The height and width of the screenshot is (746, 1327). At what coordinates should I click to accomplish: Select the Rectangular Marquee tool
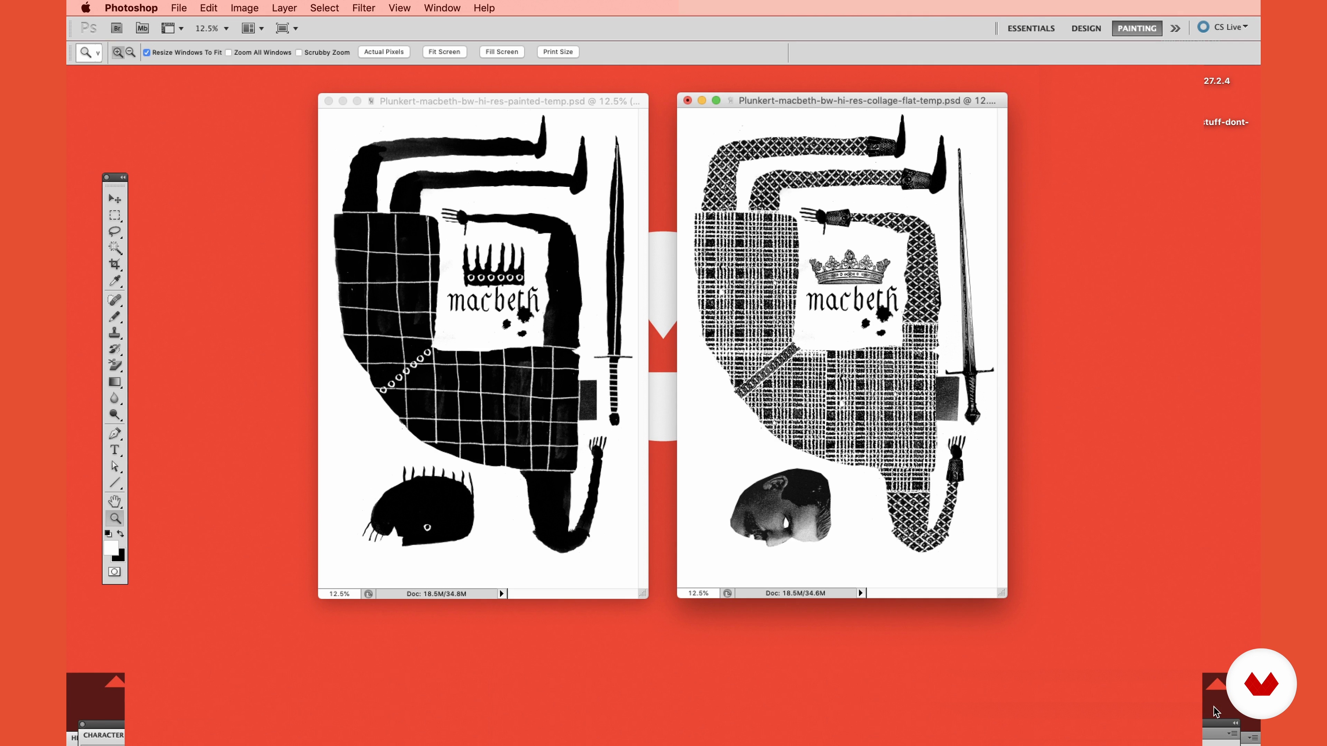tap(114, 215)
